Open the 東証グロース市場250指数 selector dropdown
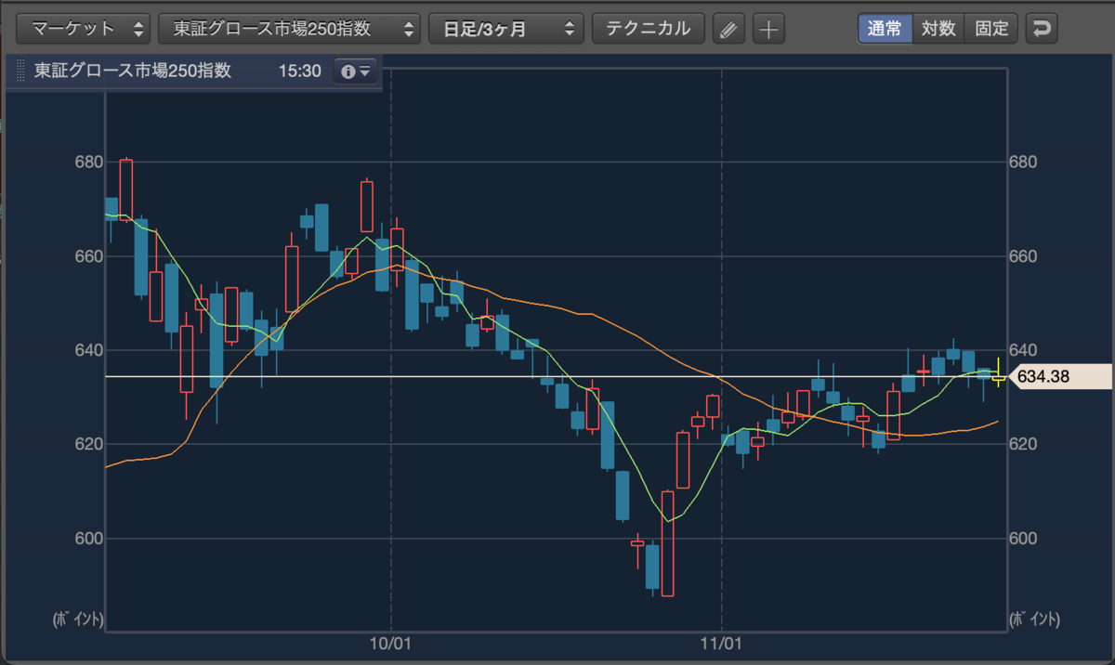Image resolution: width=1115 pixels, height=665 pixels. [290, 29]
